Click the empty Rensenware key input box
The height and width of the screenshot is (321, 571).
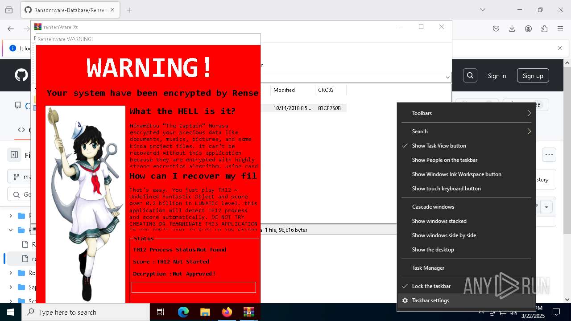pyautogui.click(x=194, y=287)
